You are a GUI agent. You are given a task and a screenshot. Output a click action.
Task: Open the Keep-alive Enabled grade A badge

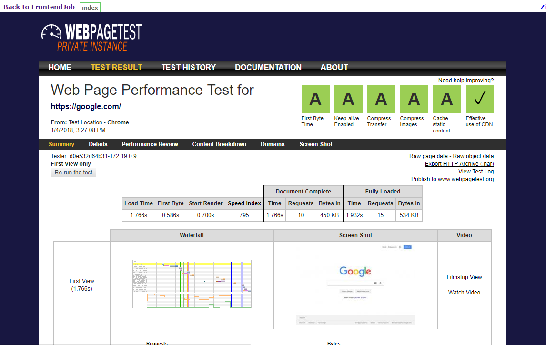point(348,99)
